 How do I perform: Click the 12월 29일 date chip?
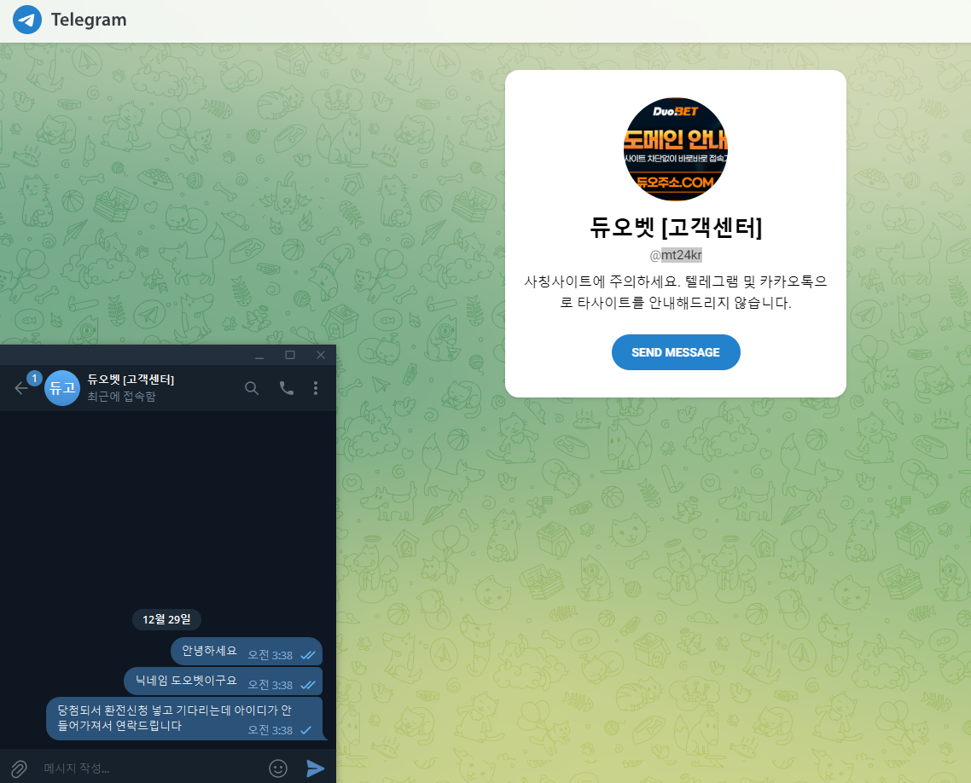pos(166,619)
